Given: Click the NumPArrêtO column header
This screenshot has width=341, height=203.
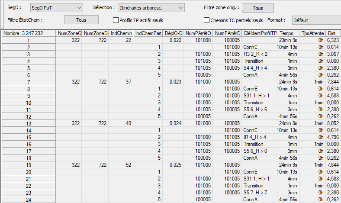Looking at the screenshot, I should pyautogui.click(x=198, y=33).
